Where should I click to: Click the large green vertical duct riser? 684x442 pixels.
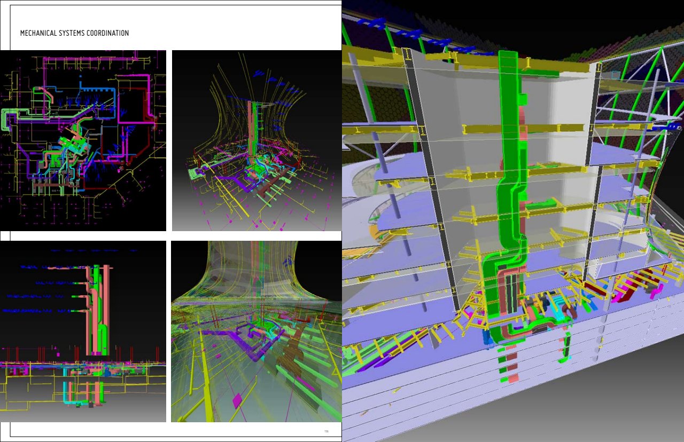click(507, 160)
